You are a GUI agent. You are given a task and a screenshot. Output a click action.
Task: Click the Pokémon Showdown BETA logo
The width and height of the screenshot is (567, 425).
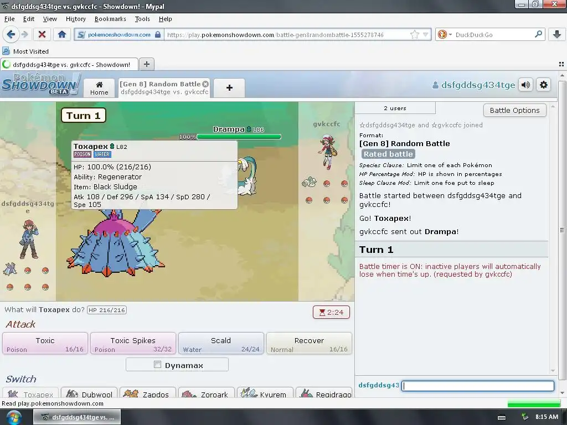(x=40, y=85)
